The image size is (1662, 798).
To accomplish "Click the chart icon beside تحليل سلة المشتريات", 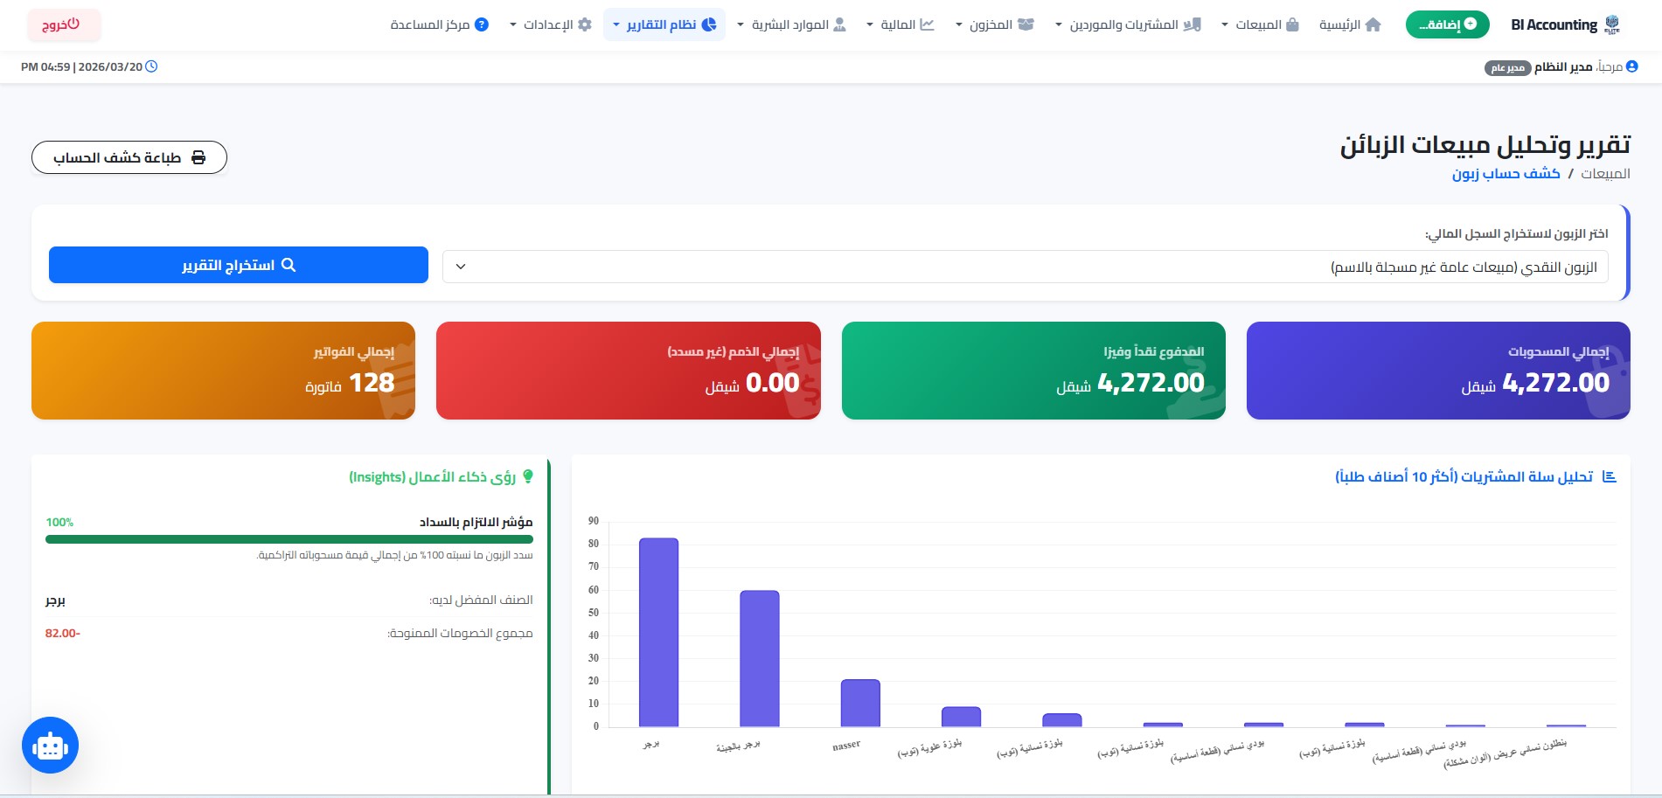I will [x=1609, y=476].
